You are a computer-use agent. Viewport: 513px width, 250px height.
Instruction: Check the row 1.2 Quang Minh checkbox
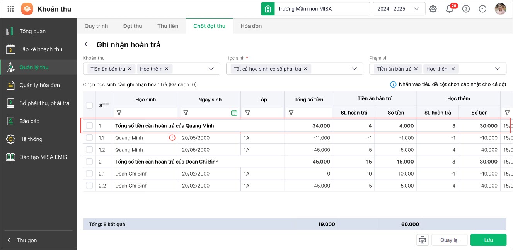(x=89, y=150)
